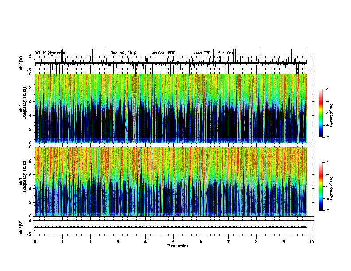Click the ch.1 colorbar gradient

tap(321, 113)
